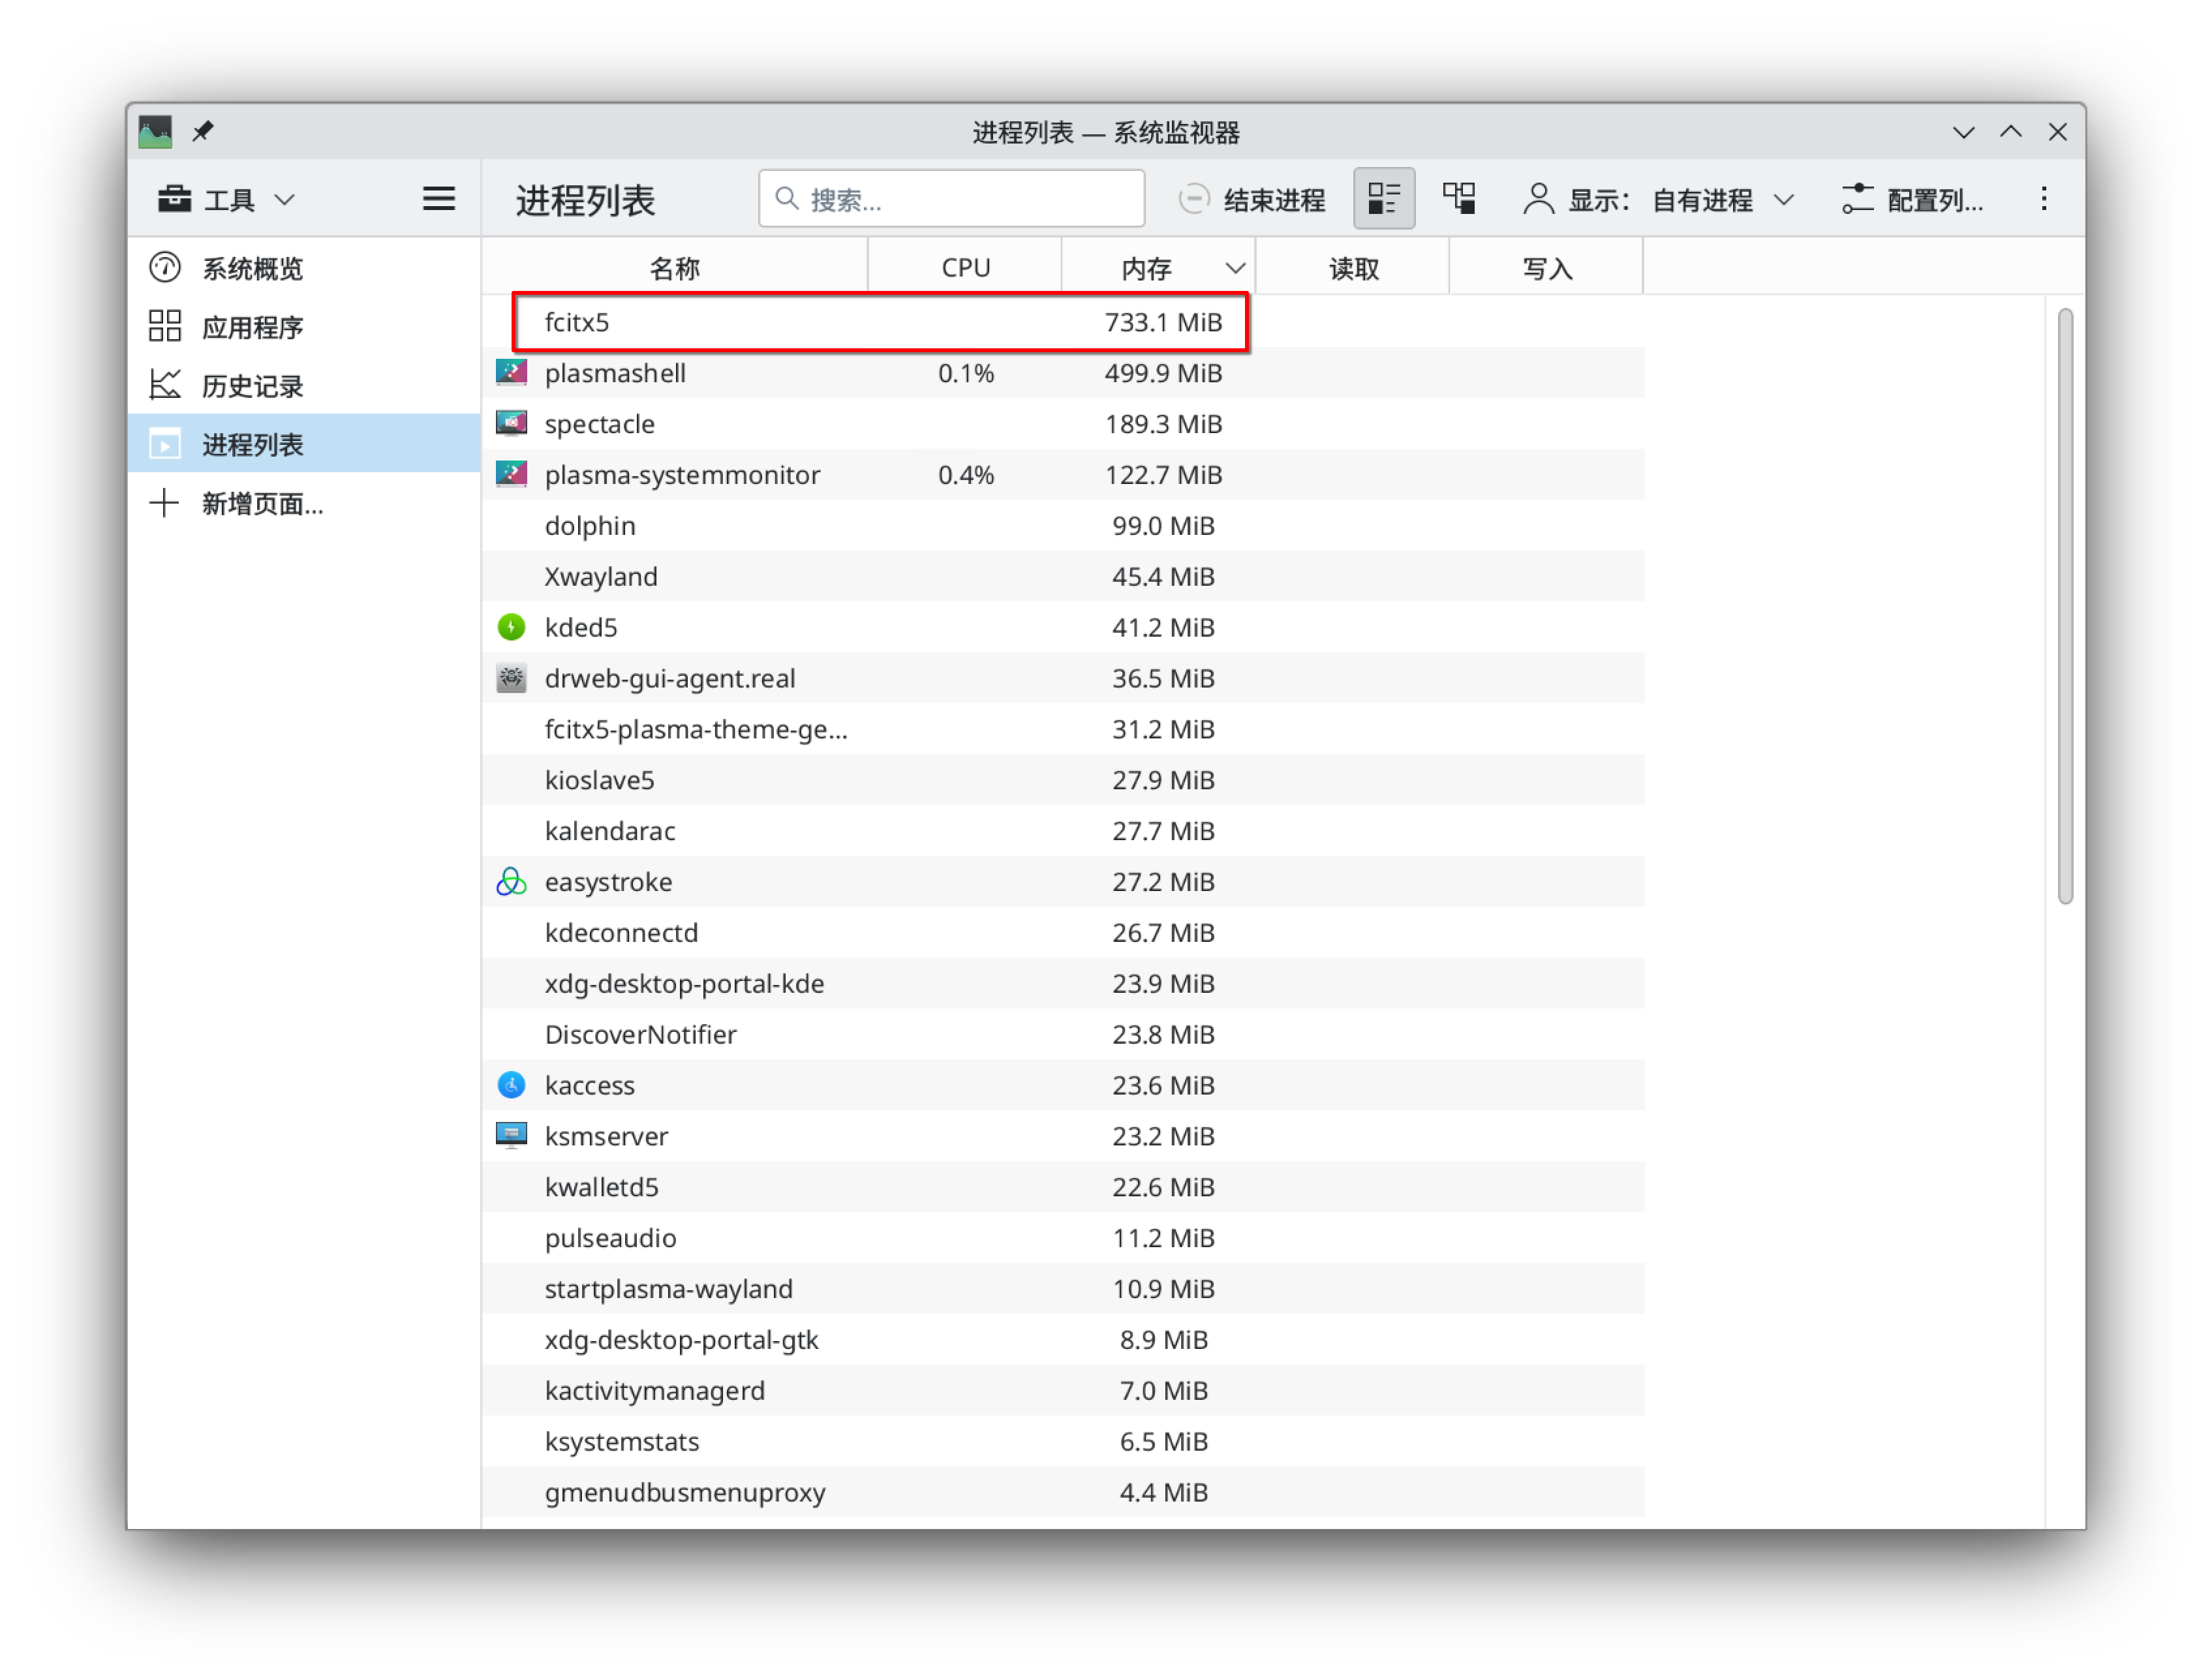Open the overflow three-dot menu

pos(2044,198)
